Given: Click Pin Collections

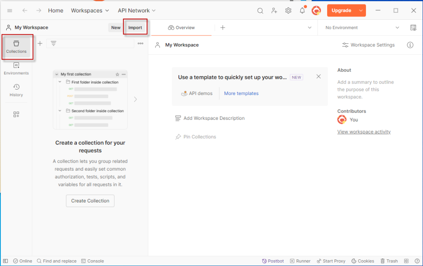Looking at the screenshot, I should coord(195,137).
